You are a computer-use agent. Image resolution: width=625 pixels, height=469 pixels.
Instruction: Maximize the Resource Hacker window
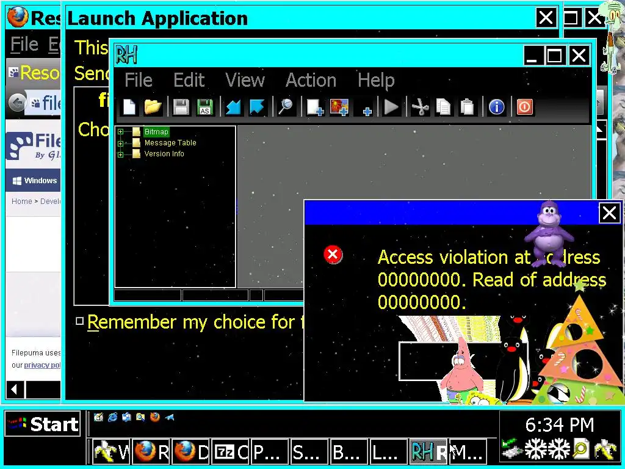click(555, 55)
